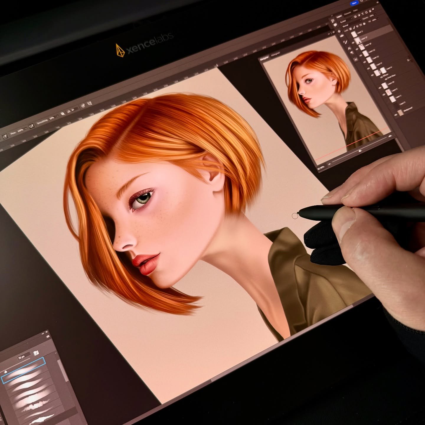Click the blue Share button

coord(354,3)
